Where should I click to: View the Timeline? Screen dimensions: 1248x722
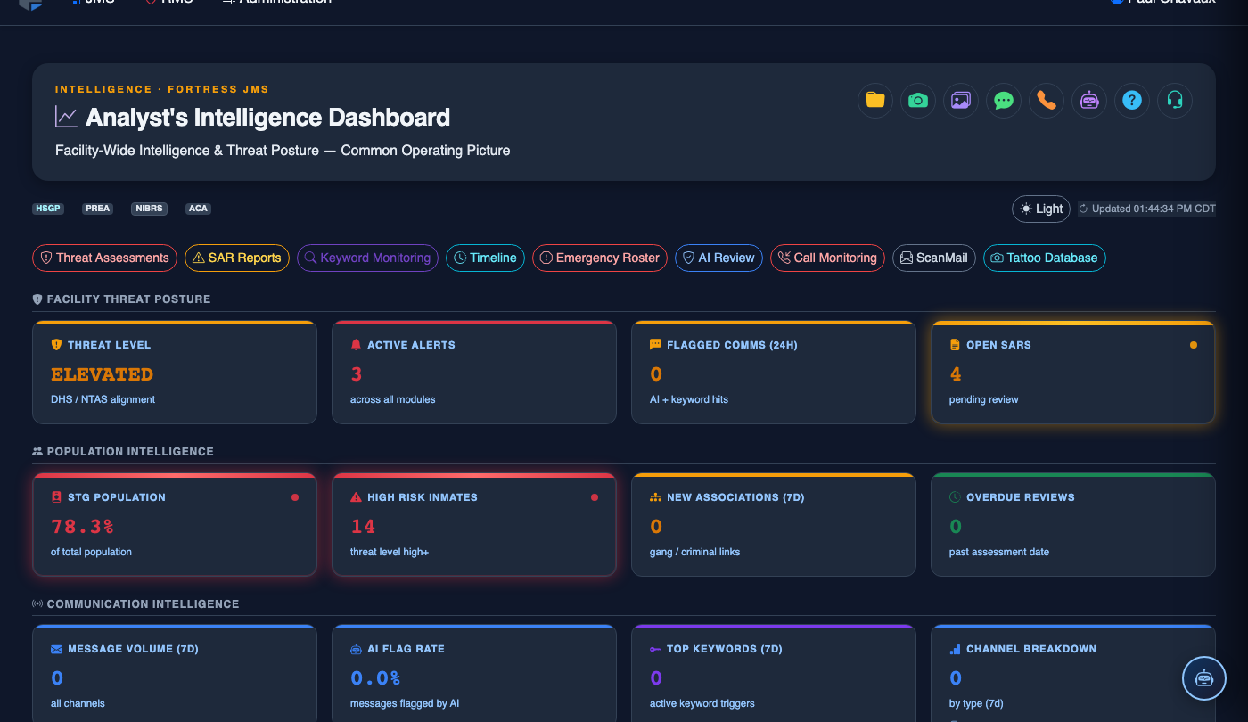click(x=486, y=258)
